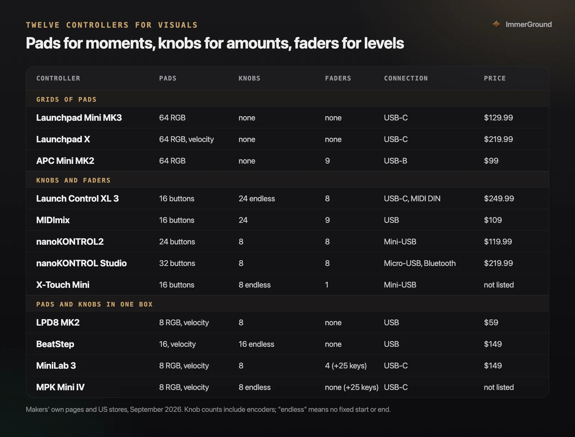
Task: Click the 'Micro-USB, Bluetooth' connection cell
Action: coord(420,263)
